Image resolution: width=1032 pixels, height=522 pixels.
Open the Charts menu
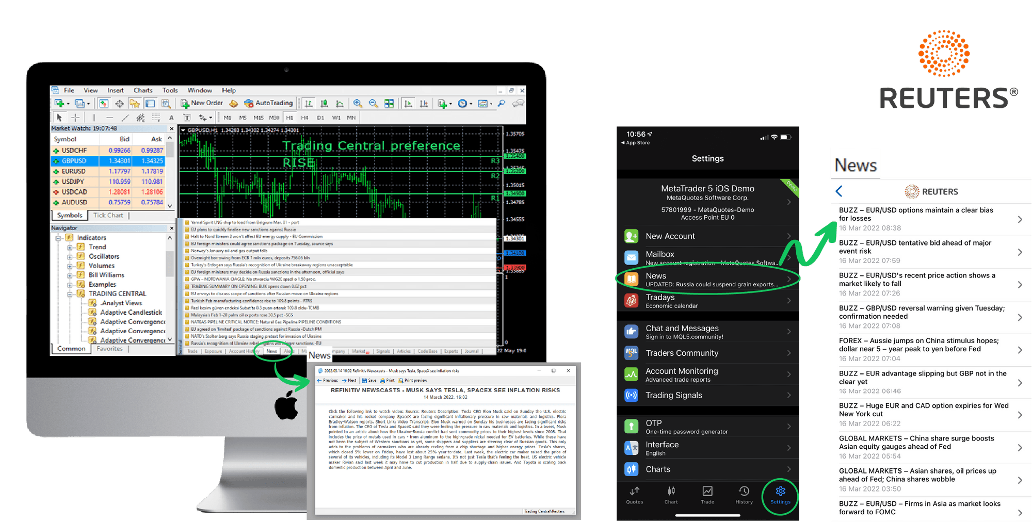click(143, 90)
